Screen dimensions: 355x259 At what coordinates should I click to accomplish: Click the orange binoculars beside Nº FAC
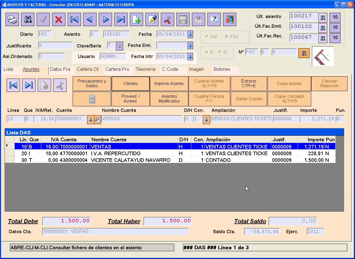click(x=304, y=53)
